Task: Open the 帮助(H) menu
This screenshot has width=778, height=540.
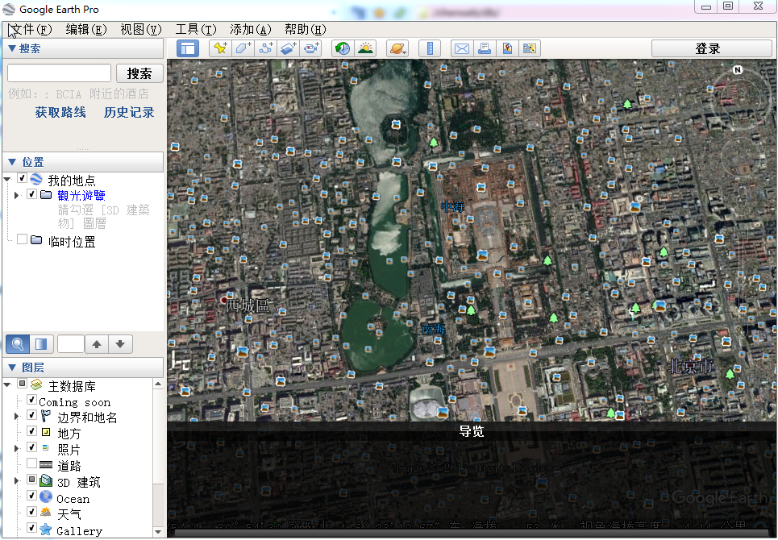Action: point(305,30)
